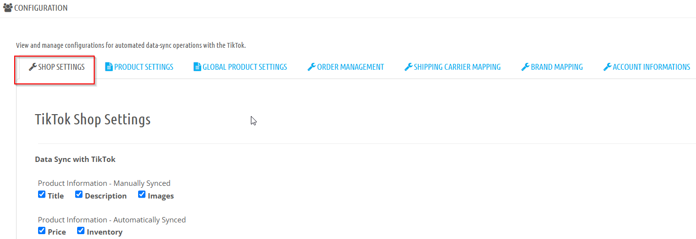Viewport: 696px width, 239px height.
Task: Click Product Information - Manually Synced text
Action: 104,183
